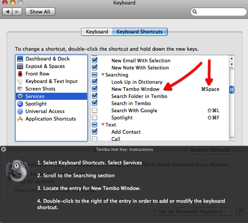This screenshot has width=248, height=223.
Task: Click the Show All button
Action: pos(40,12)
